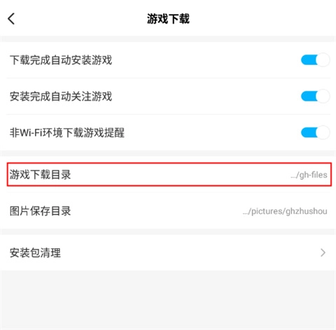336x330 pixels.
Task: Disable 下载完成自动安装游戏 switch
Action: point(315,60)
